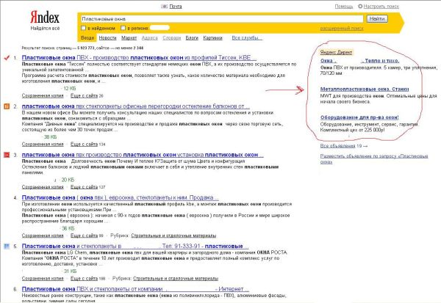The image size is (441, 303).
Task: Open the 'Металлопластиковые окна. Станки' ad
Action: coord(365,89)
